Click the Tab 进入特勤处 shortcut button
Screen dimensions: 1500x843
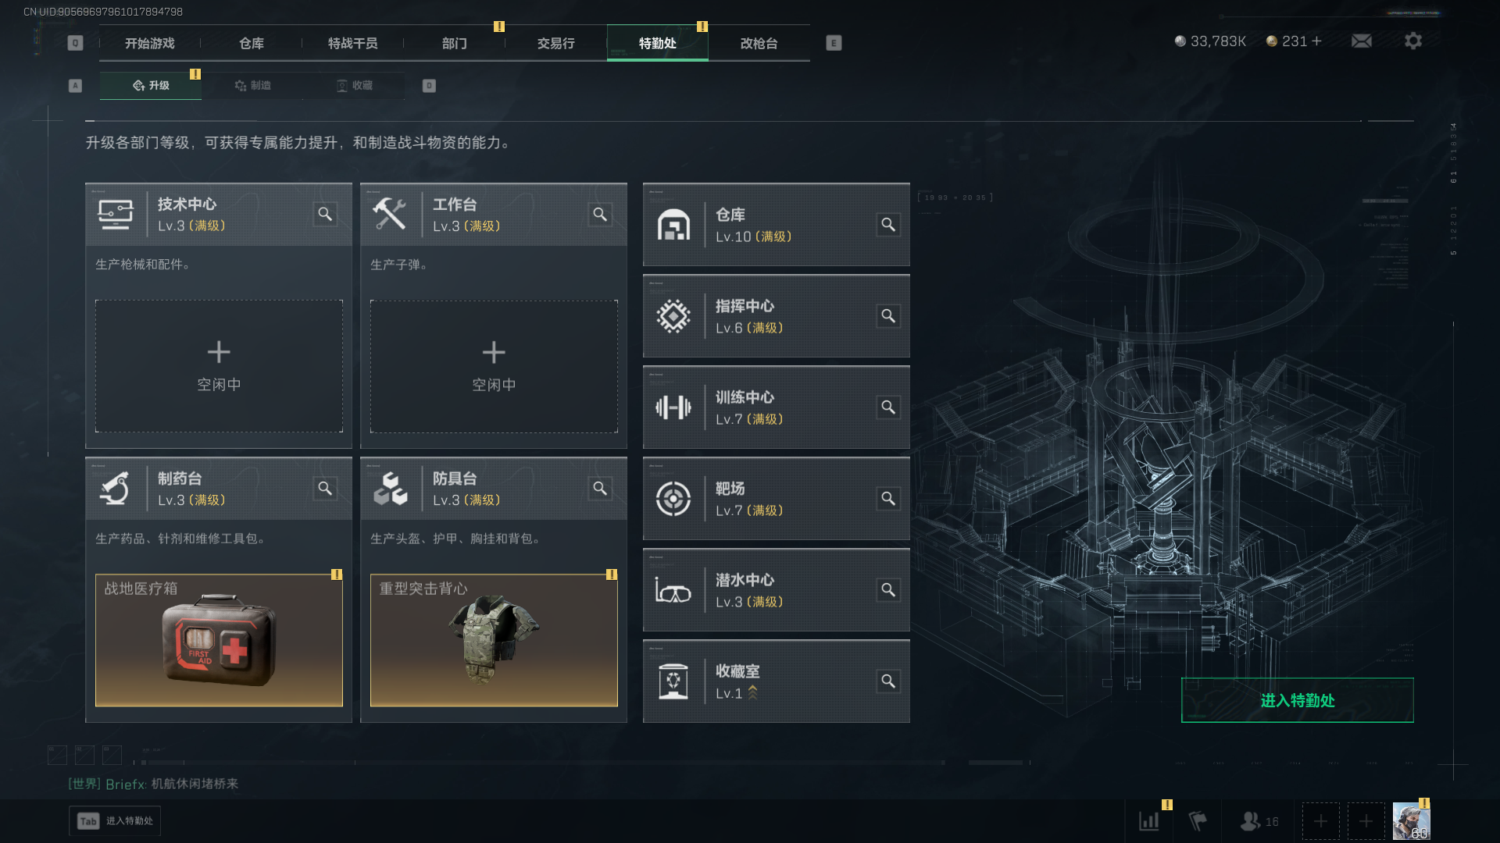pos(115,821)
